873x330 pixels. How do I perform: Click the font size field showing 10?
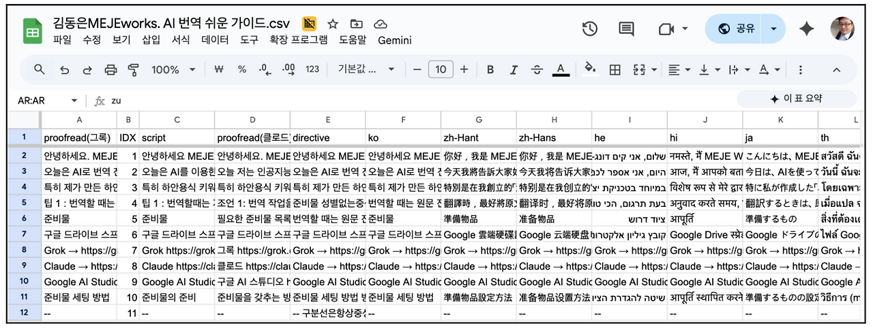click(441, 69)
